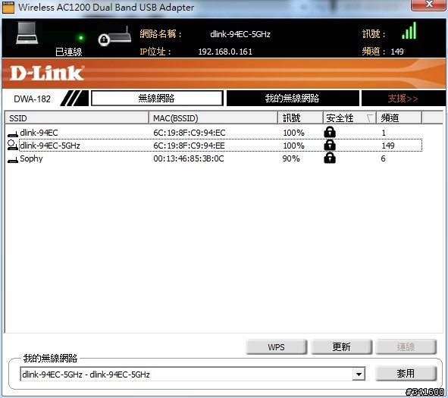Click channel value 6 in Sophy row
The height and width of the screenshot is (398, 448).
(383, 158)
